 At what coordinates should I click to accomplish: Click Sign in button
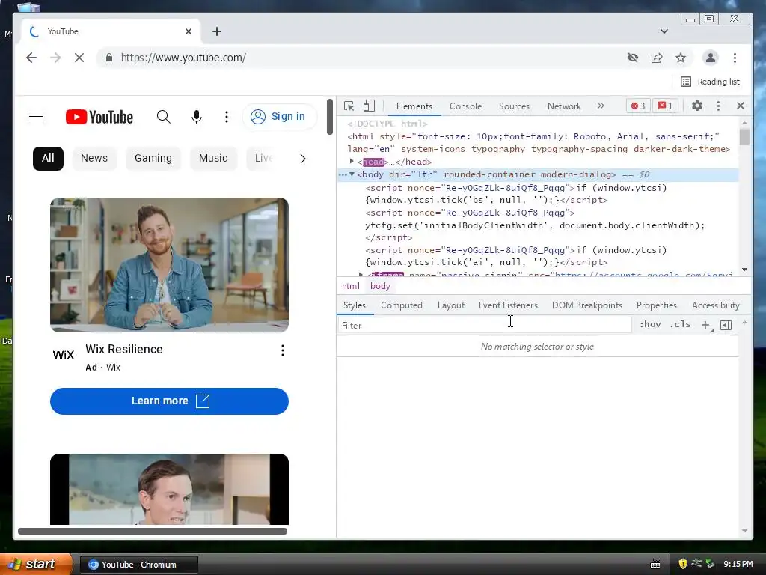[279, 116]
